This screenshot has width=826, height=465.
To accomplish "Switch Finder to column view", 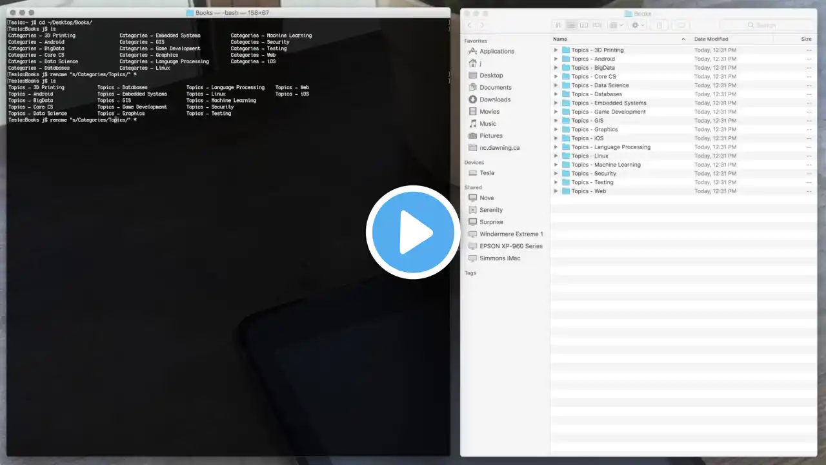I will pyautogui.click(x=584, y=25).
